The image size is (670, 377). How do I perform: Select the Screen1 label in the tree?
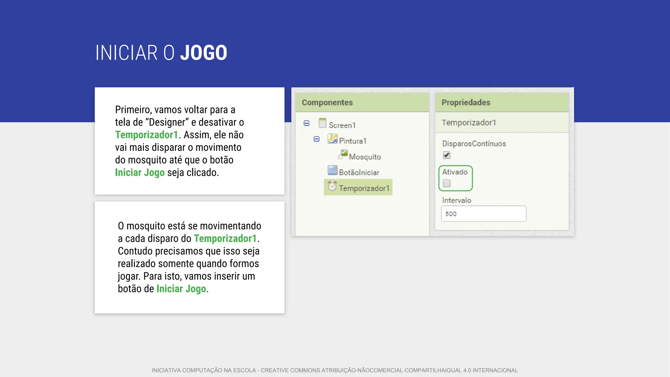(342, 125)
